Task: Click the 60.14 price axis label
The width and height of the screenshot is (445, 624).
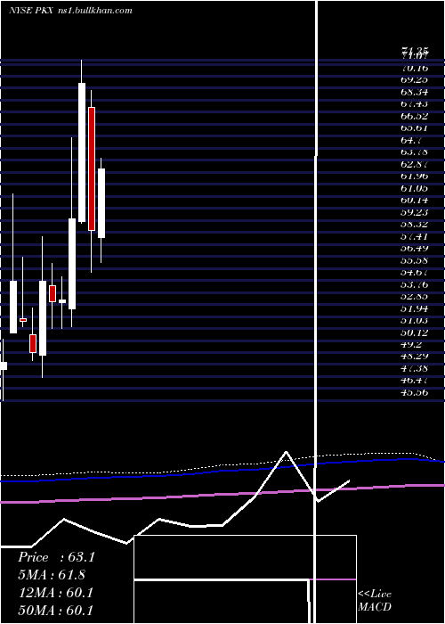Action: (x=415, y=201)
